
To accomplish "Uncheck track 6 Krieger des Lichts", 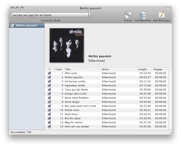I will [x=49, y=94].
